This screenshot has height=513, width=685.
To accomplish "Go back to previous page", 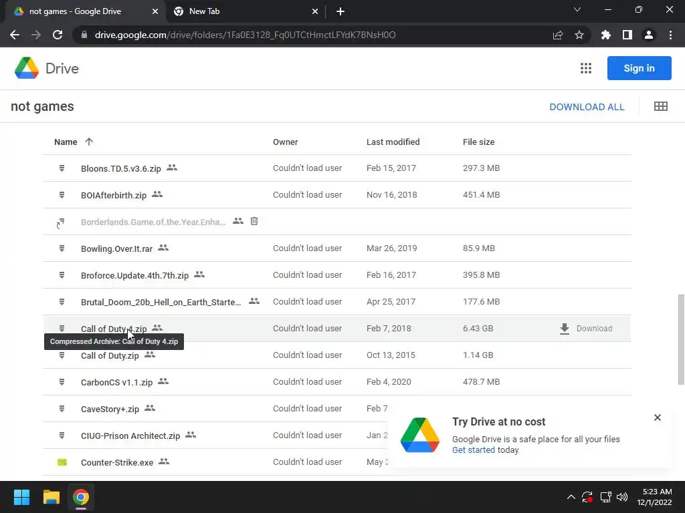I will point(15,35).
